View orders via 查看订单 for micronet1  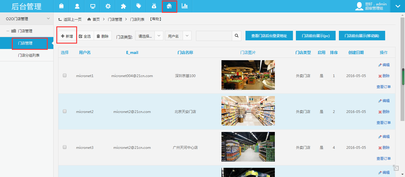(384, 87)
